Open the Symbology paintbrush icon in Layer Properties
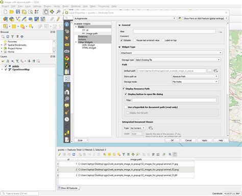The image size is (242, 196). click(x=67, y=38)
